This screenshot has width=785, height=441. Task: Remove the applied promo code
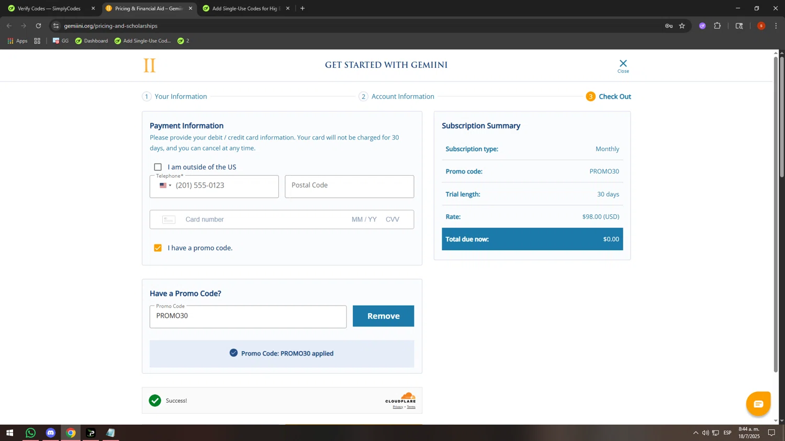pyautogui.click(x=383, y=316)
